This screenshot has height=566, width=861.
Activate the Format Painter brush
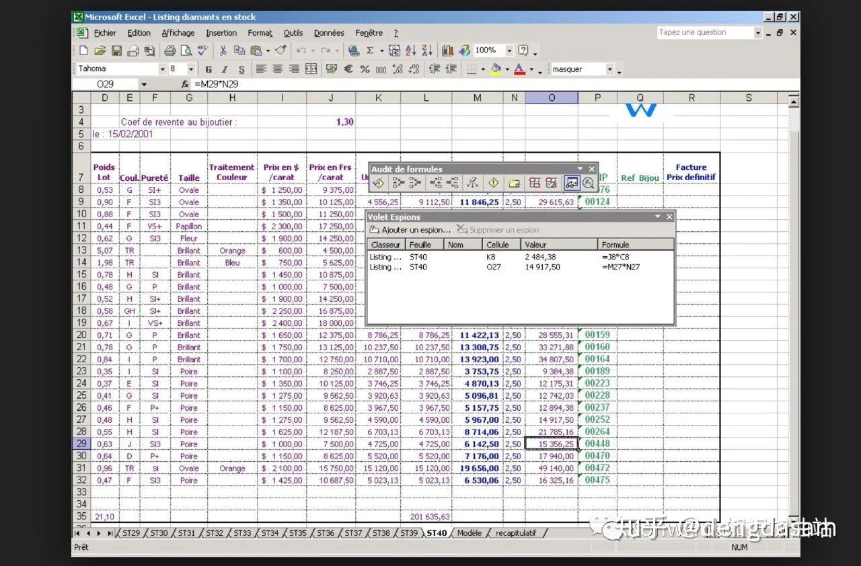pos(281,51)
